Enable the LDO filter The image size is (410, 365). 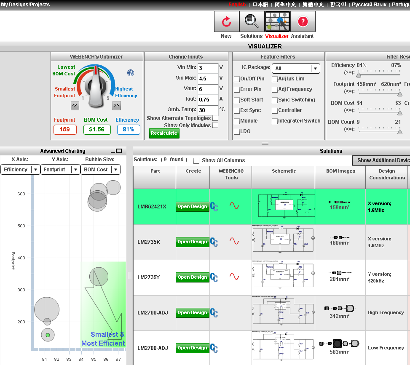[237, 131]
